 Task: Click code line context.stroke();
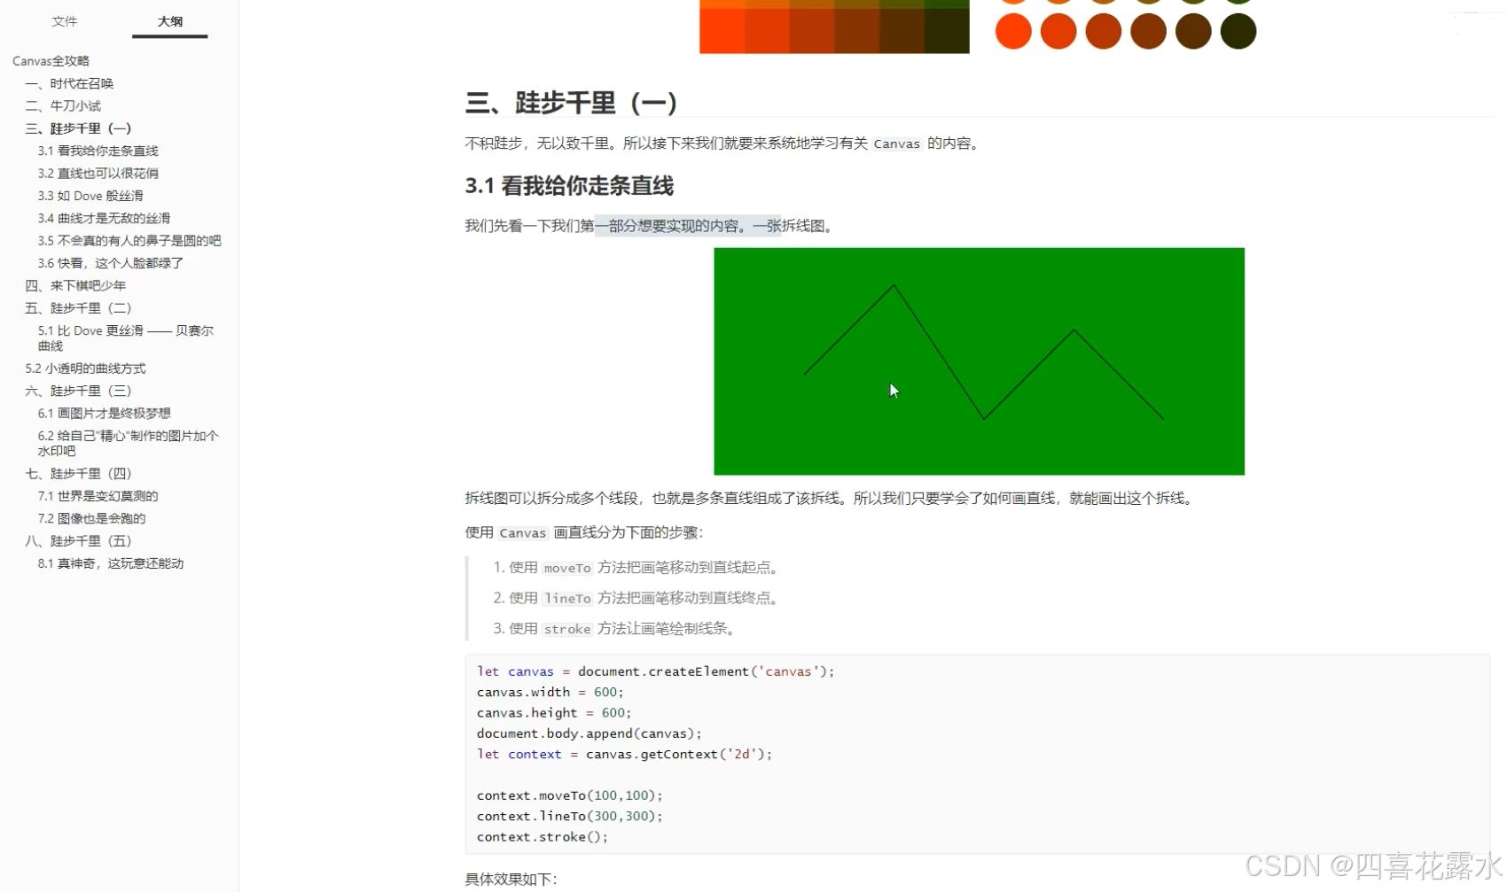pos(543,837)
